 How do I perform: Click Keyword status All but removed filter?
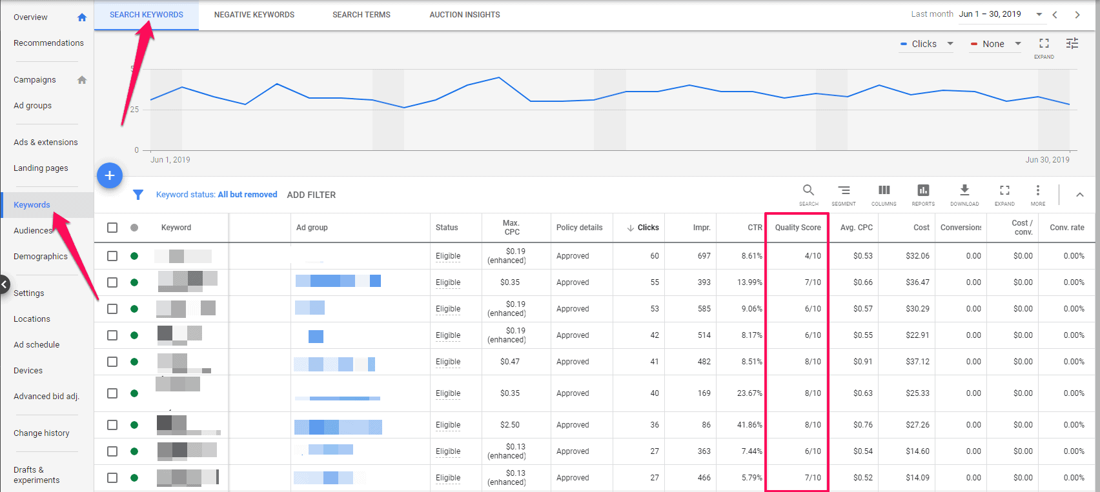[217, 195]
